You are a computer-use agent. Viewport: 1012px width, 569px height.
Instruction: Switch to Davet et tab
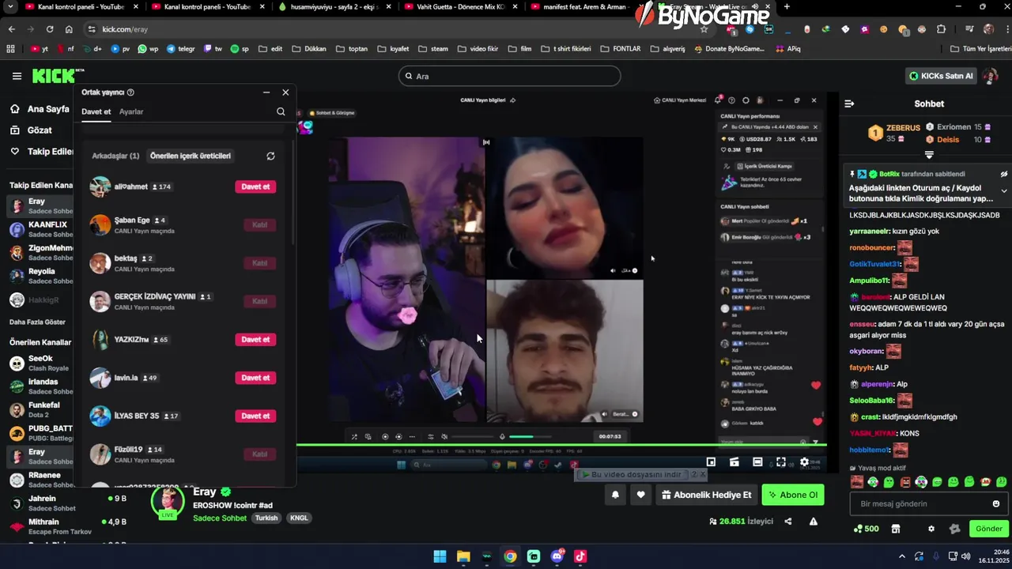(x=96, y=111)
